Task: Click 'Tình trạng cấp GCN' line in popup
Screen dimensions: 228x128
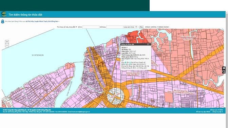Action: pos(133,55)
